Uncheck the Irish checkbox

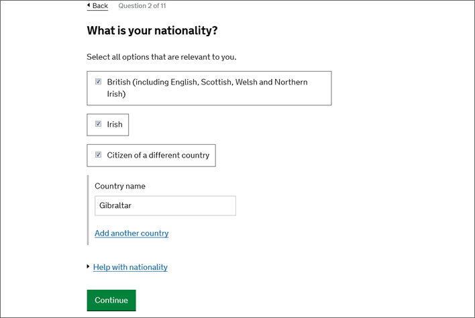[x=98, y=124]
